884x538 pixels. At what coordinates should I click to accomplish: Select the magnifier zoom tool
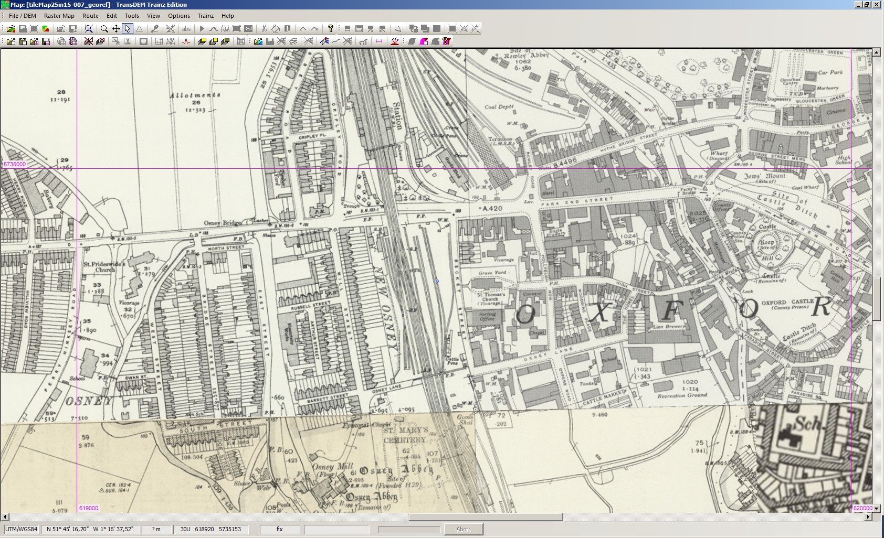104,29
